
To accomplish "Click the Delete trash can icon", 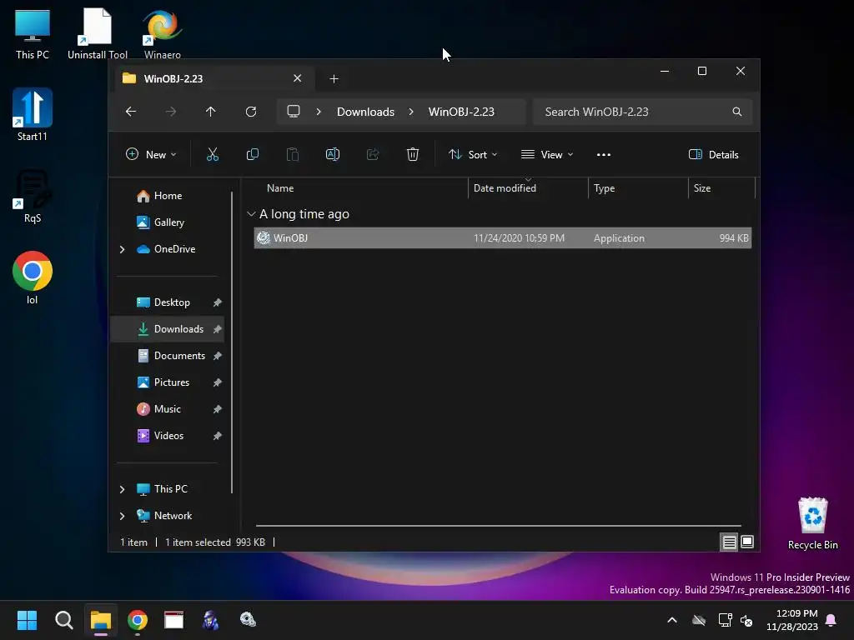I will click(412, 154).
